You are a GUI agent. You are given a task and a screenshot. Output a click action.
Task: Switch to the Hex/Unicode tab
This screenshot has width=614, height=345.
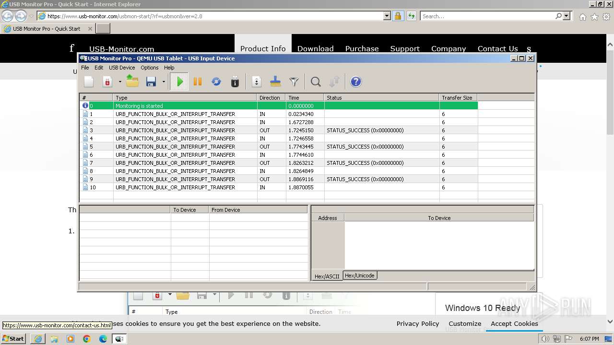tap(360, 276)
